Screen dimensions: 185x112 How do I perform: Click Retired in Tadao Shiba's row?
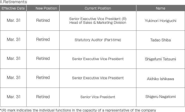point(43,39)
